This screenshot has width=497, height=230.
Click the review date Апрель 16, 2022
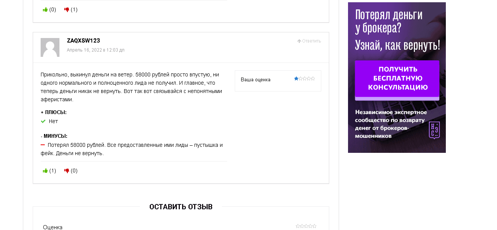click(x=96, y=50)
